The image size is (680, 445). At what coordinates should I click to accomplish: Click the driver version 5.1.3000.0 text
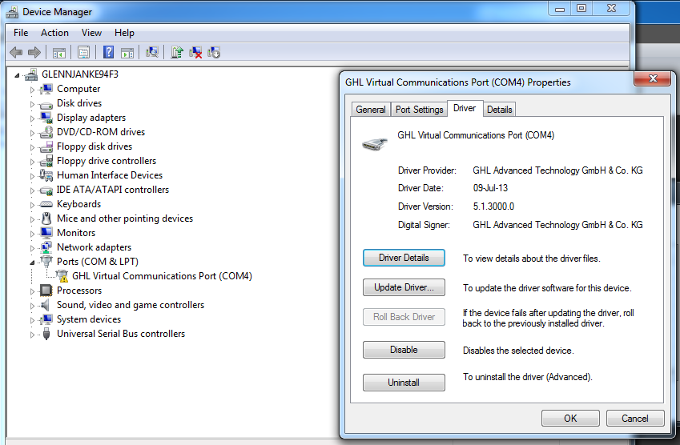(493, 206)
